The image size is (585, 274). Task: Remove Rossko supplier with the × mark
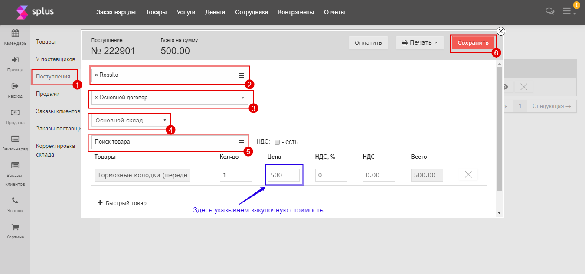pos(96,75)
